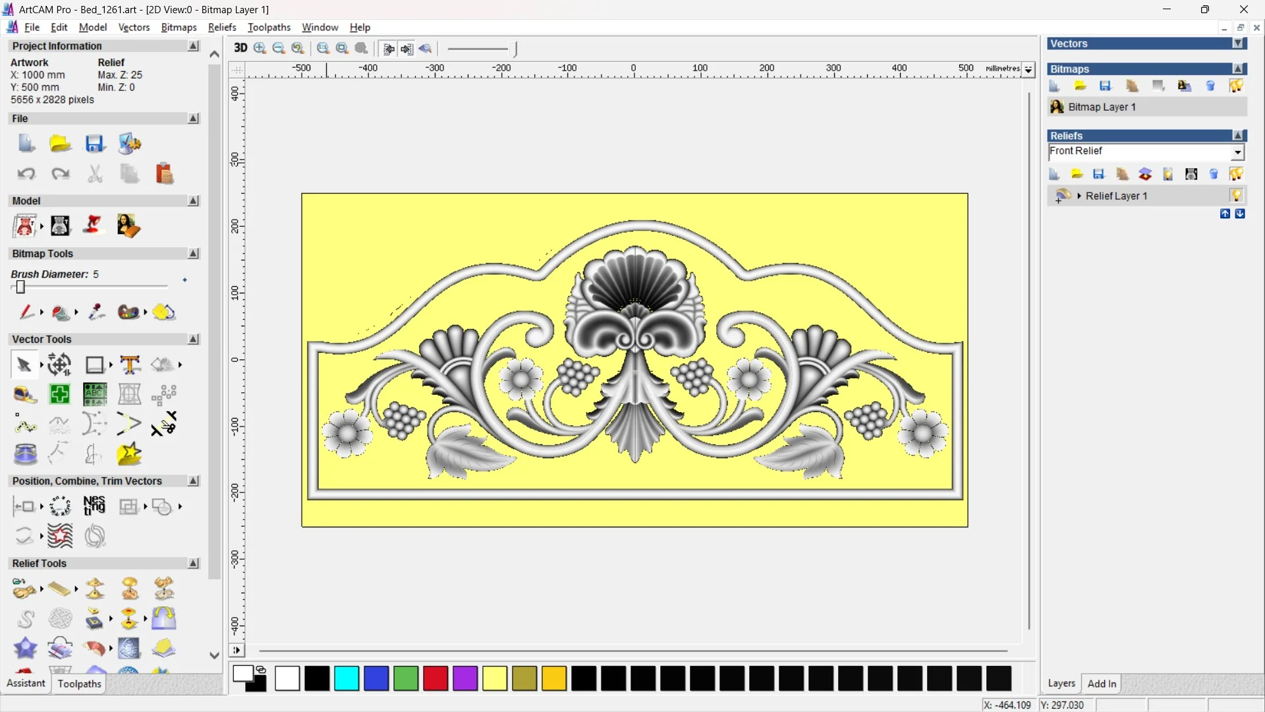Screen dimensions: 1265x712
Task: Expand the Vectors panel
Action: (1238, 44)
